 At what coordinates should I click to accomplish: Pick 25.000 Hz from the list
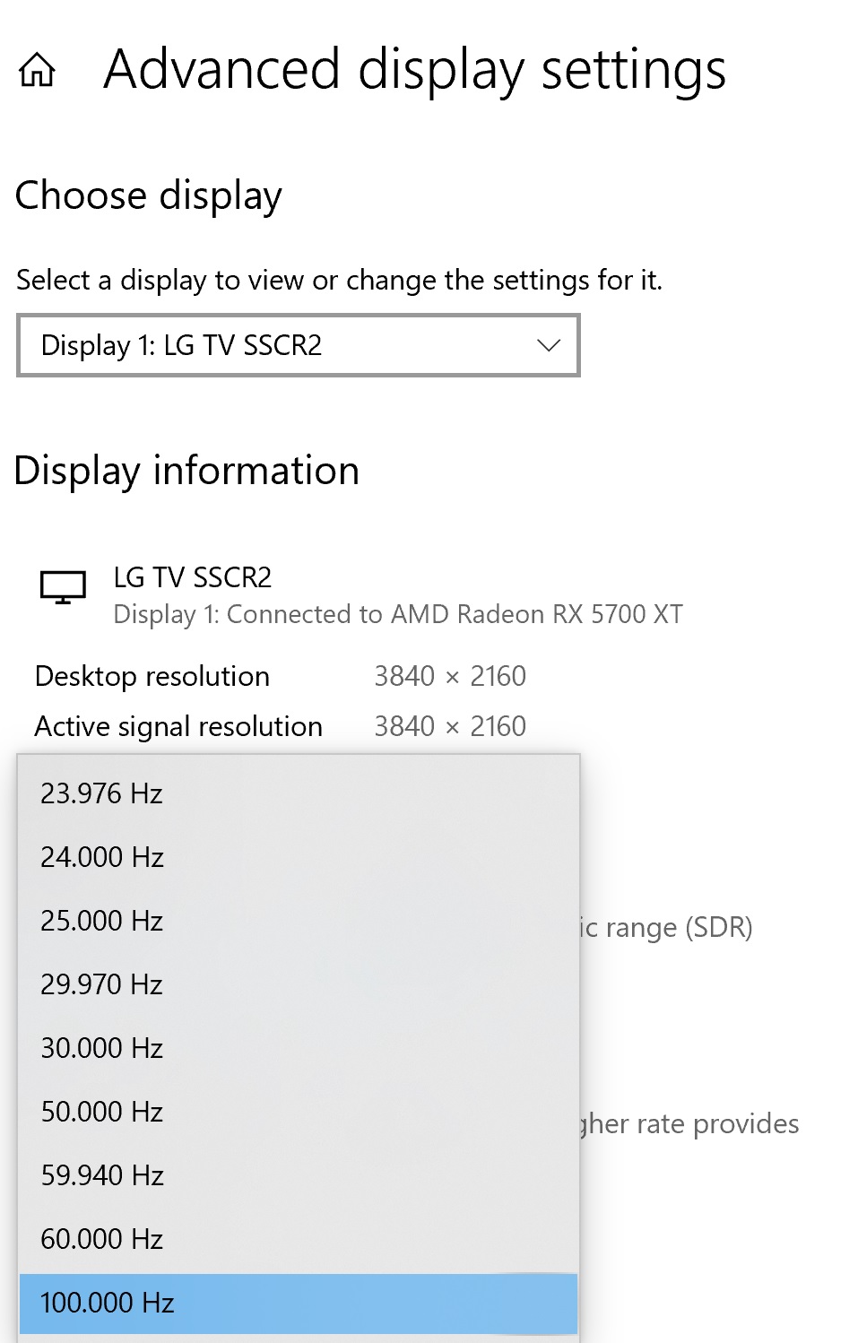pos(102,921)
